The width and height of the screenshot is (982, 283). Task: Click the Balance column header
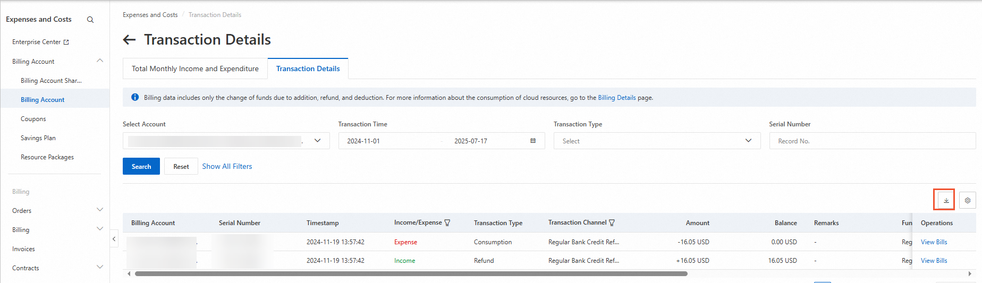[785, 223]
